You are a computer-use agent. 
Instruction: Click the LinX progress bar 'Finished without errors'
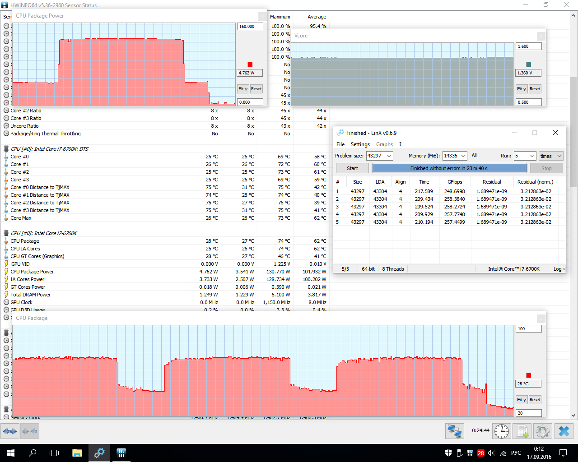click(449, 168)
